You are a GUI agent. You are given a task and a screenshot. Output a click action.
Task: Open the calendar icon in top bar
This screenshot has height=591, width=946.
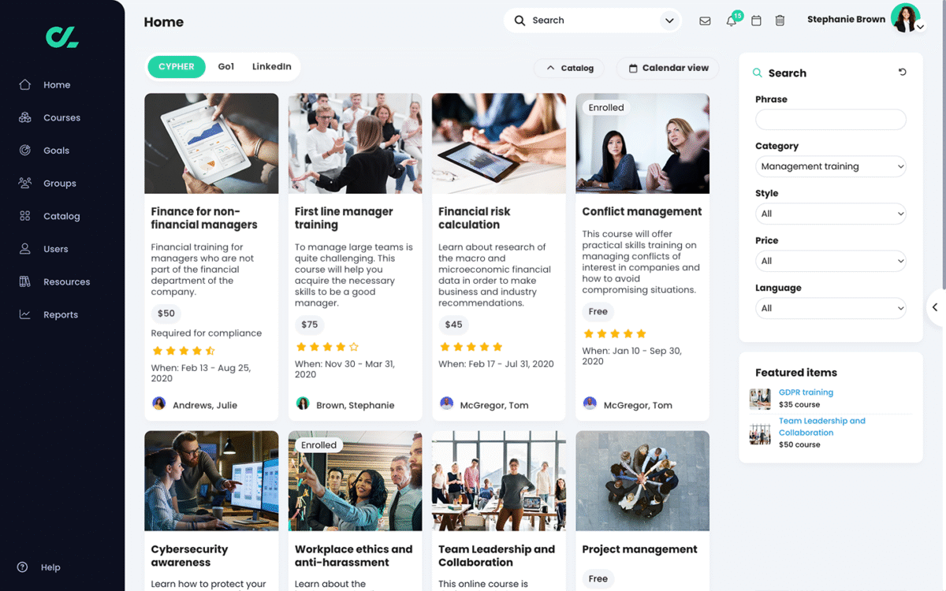point(756,20)
